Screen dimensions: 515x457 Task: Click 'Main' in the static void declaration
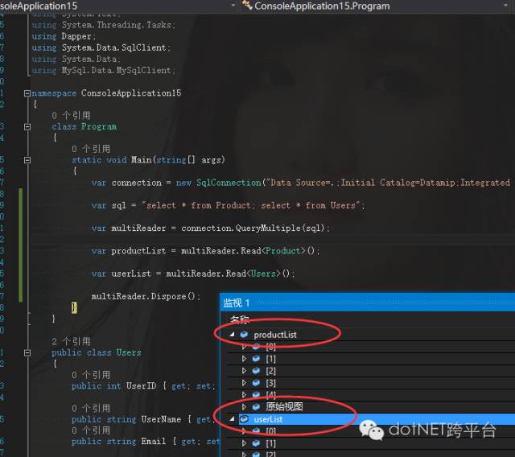click(142, 160)
